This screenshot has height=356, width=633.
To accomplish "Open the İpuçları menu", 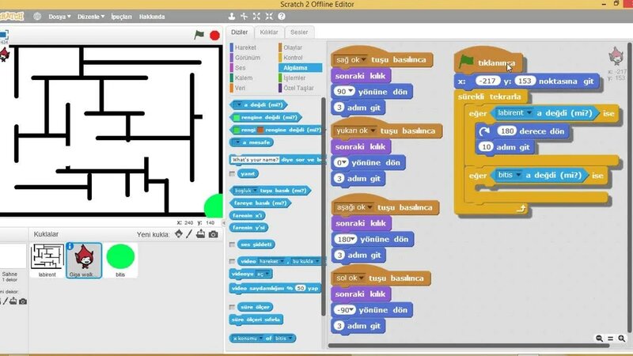I will click(122, 17).
